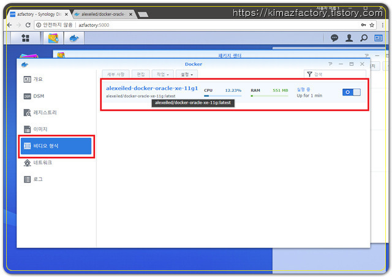Click the 실행 중 status text

(x=303, y=89)
